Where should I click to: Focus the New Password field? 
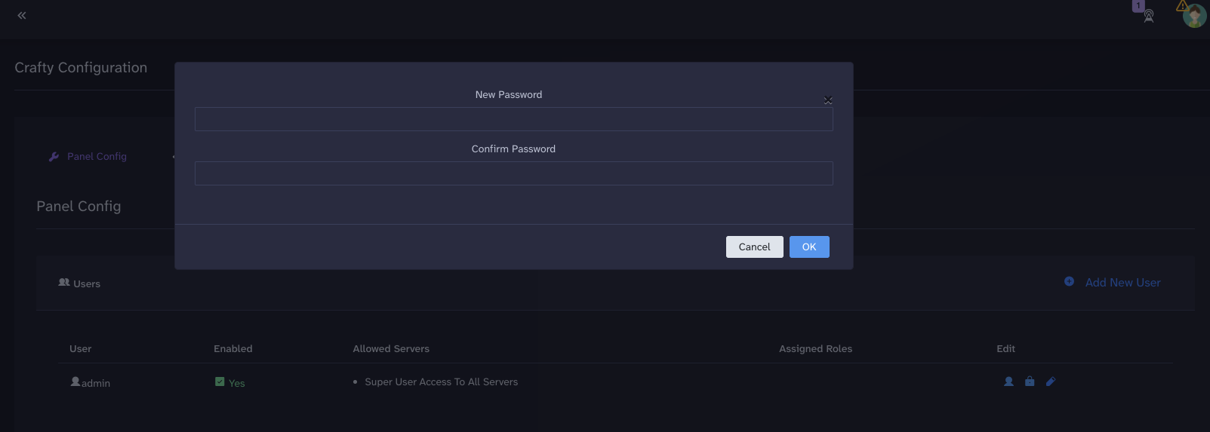coord(513,119)
